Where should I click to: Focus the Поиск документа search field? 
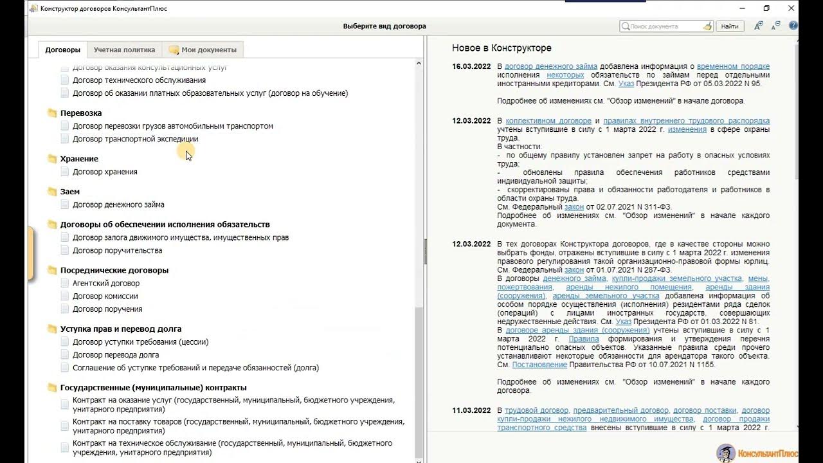665,26
